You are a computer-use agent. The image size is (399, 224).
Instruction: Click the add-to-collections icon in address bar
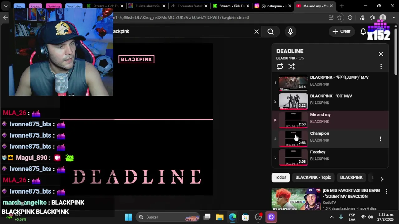click(x=331, y=18)
